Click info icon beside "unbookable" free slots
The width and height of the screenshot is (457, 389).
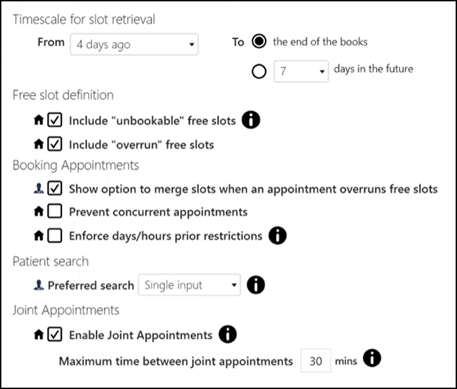pos(251,121)
